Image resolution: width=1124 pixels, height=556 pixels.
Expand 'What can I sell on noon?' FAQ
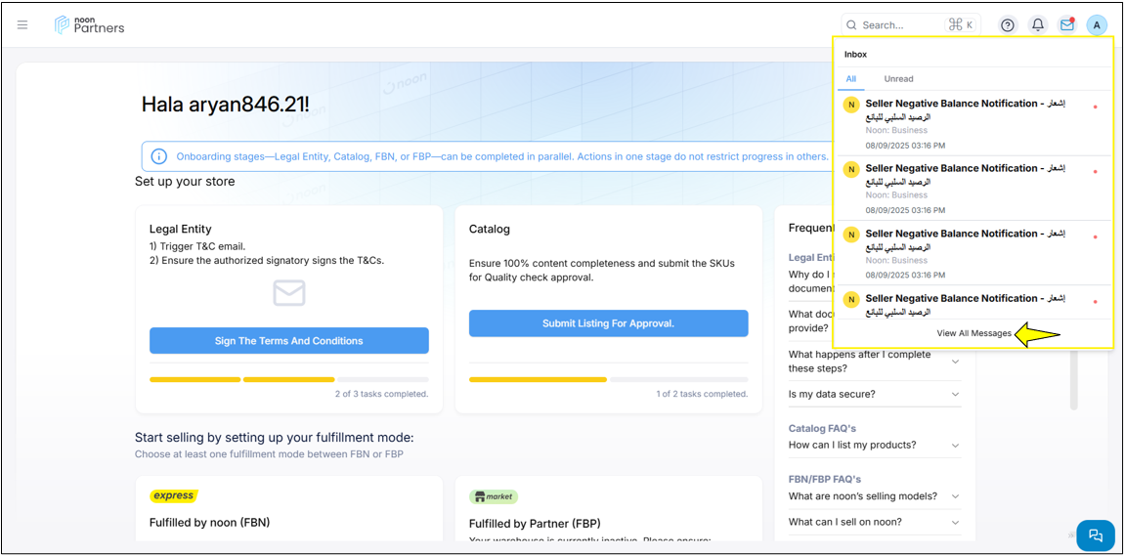pyautogui.click(x=874, y=522)
